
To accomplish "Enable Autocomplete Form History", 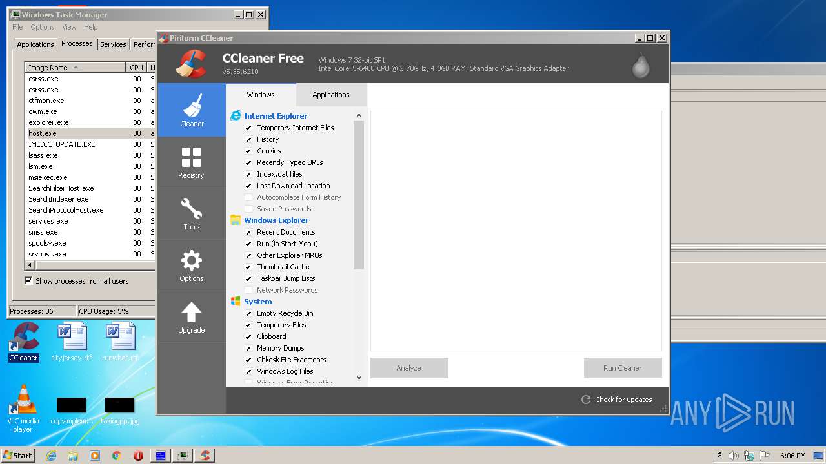I will pyautogui.click(x=248, y=197).
